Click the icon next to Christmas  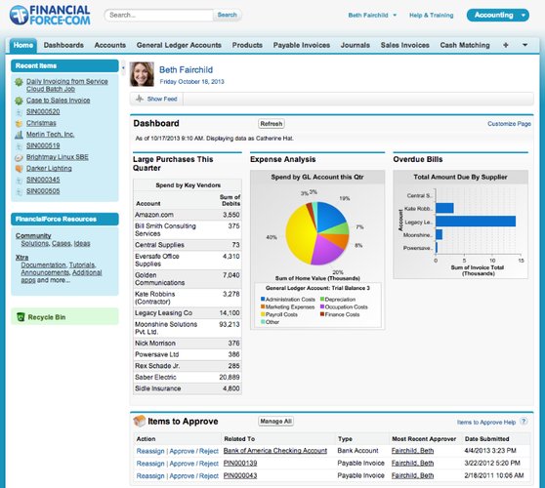(x=19, y=123)
